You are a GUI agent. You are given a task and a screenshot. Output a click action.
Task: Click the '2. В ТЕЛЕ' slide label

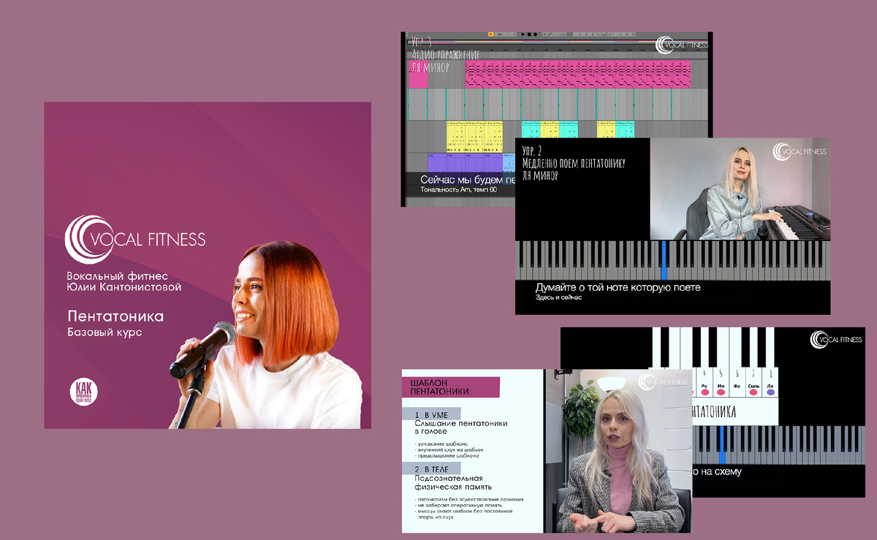[432, 470]
